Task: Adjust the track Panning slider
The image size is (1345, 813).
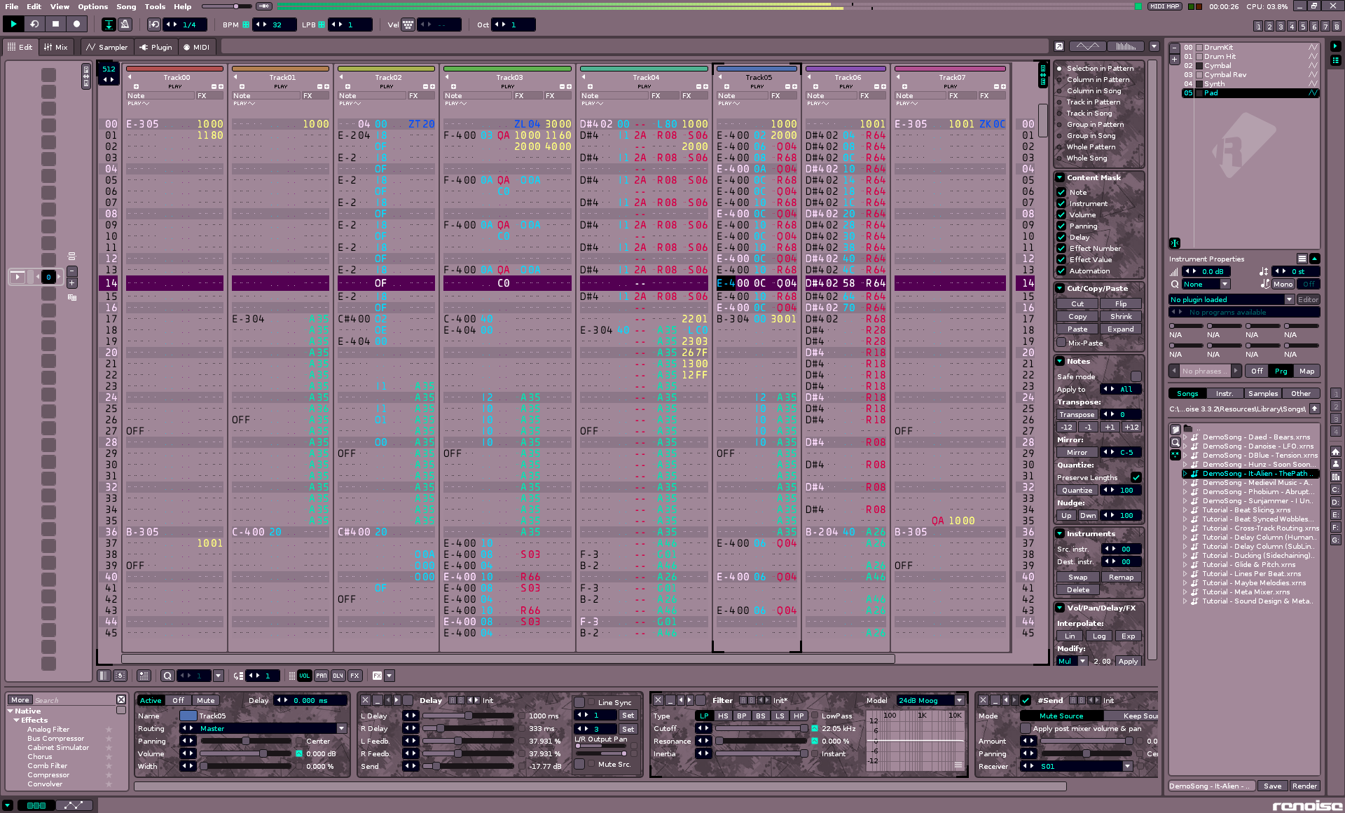Action: point(245,741)
